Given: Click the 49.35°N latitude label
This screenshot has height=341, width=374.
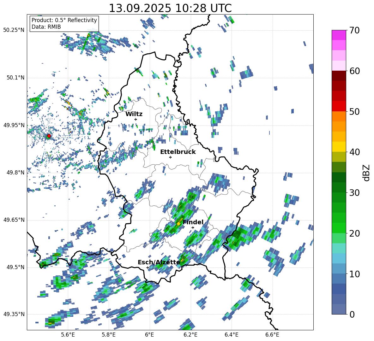Looking at the screenshot, I should [x=14, y=314].
